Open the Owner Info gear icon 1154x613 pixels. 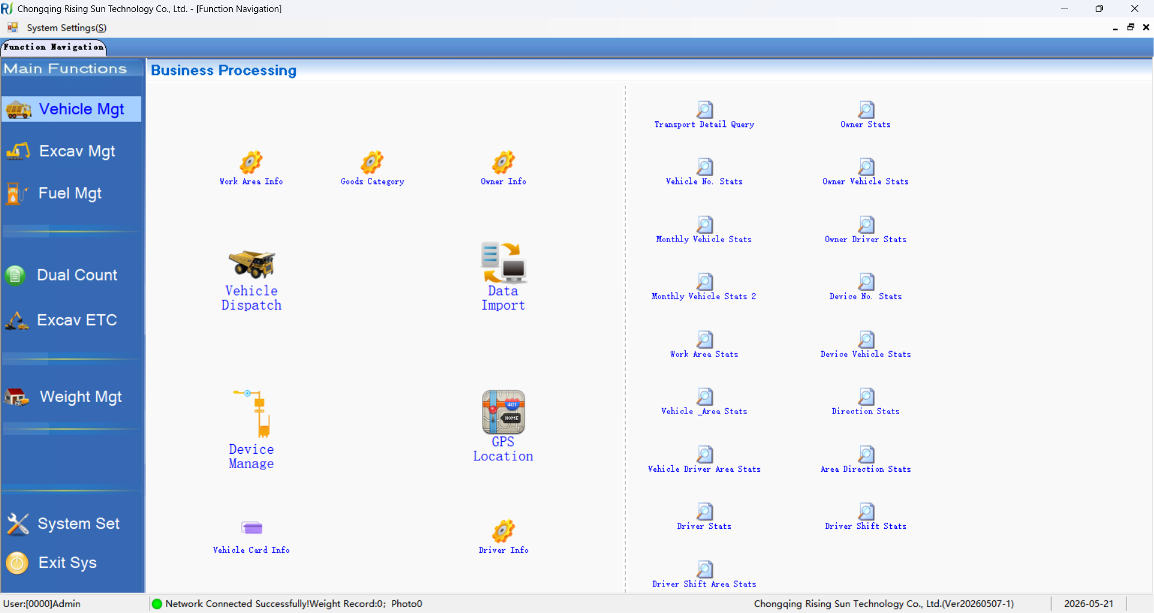pyautogui.click(x=504, y=163)
